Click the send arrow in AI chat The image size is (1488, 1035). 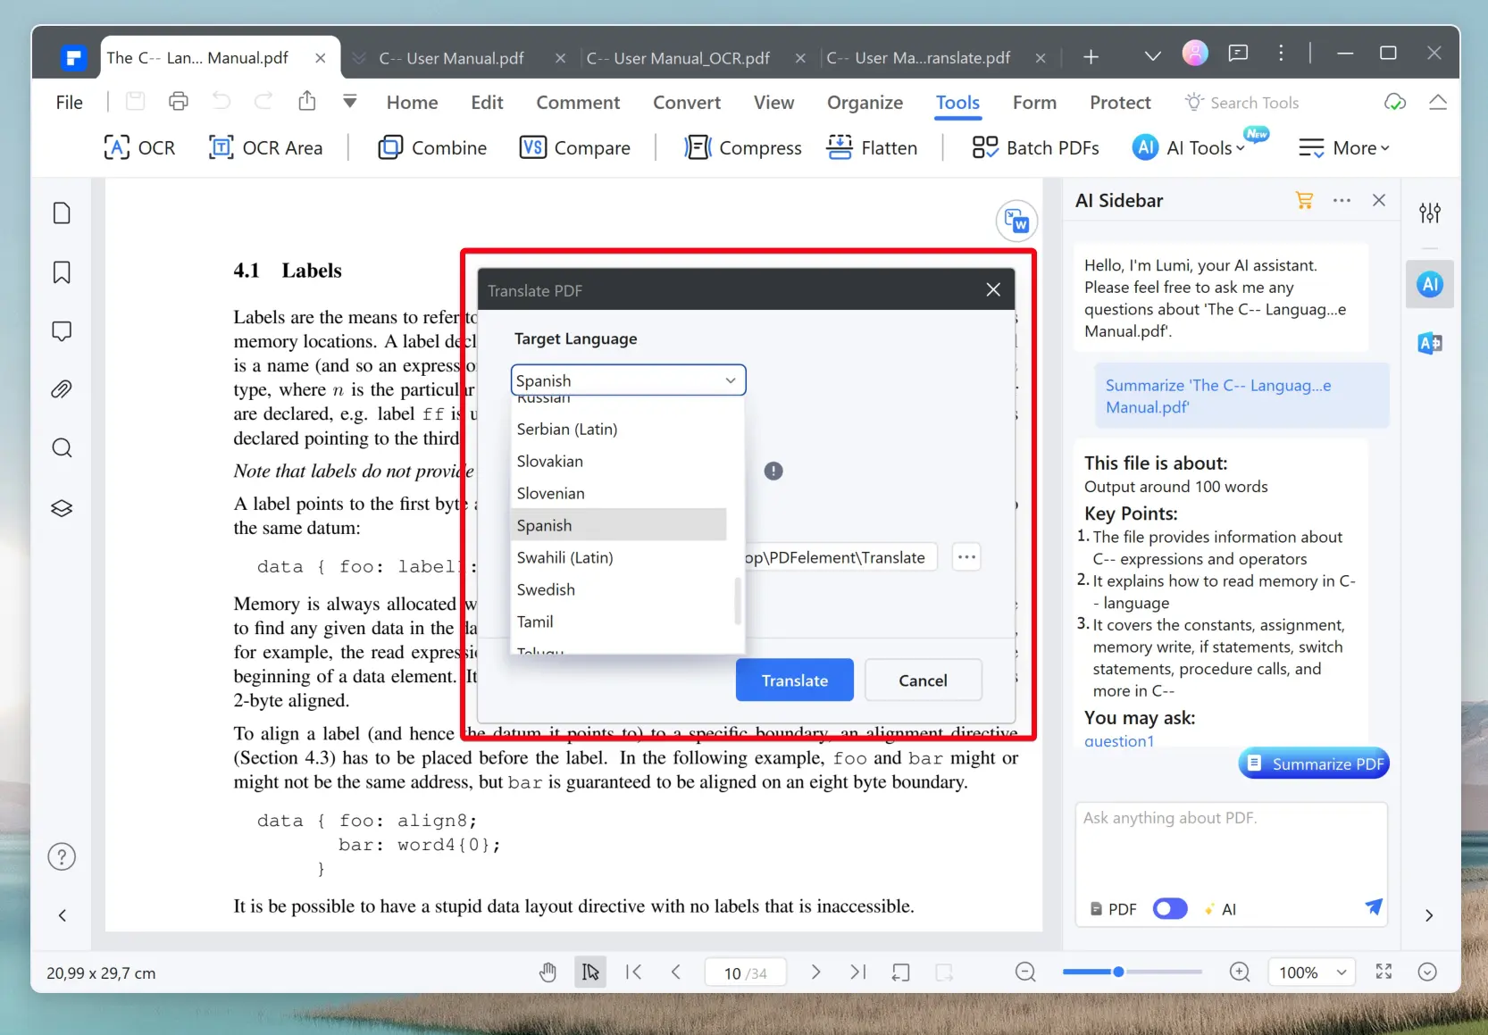point(1373,907)
